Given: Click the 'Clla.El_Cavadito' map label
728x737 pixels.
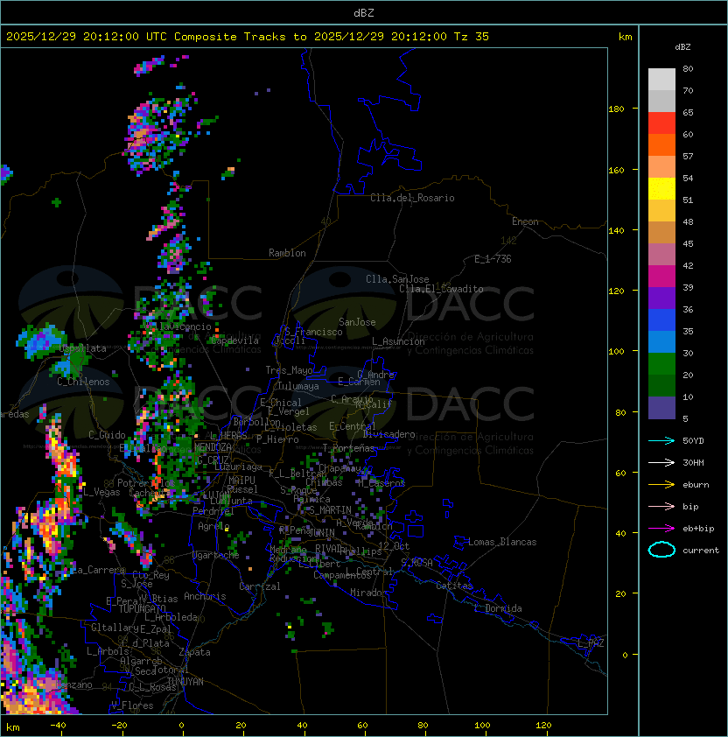Looking at the screenshot, I should (441, 289).
